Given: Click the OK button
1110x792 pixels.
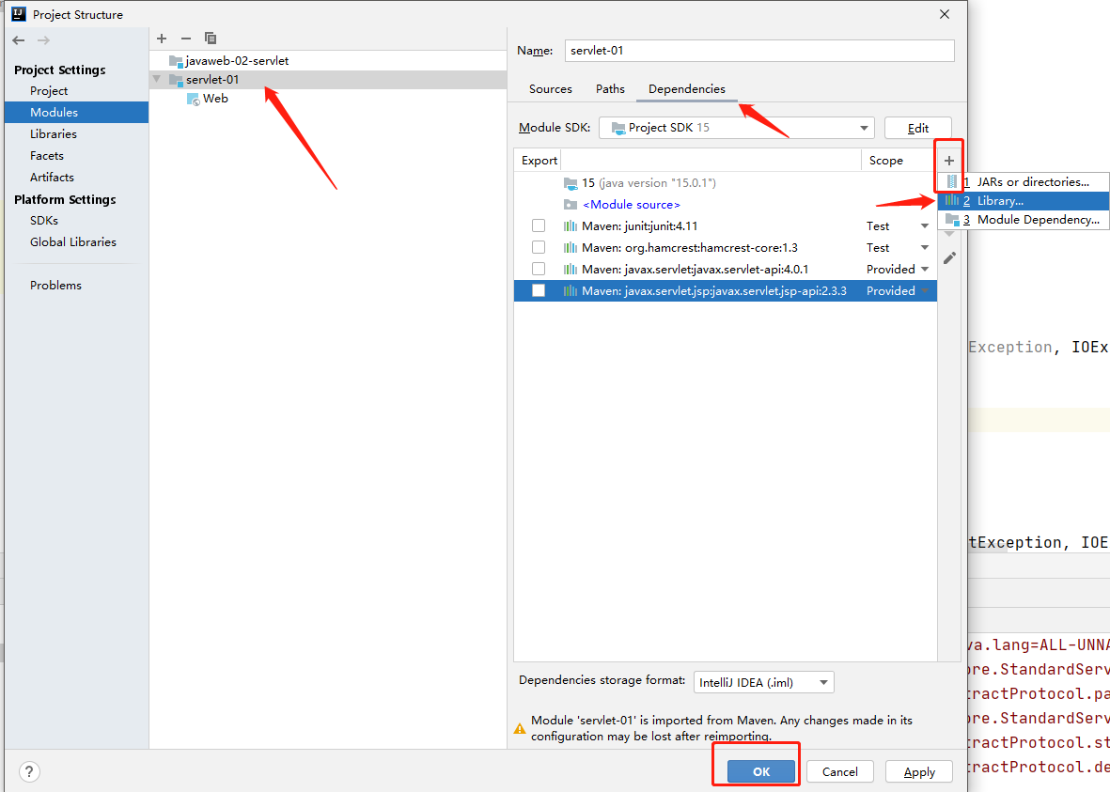Looking at the screenshot, I should coord(761,771).
